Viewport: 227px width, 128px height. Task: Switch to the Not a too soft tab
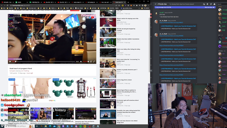pos(105,2)
